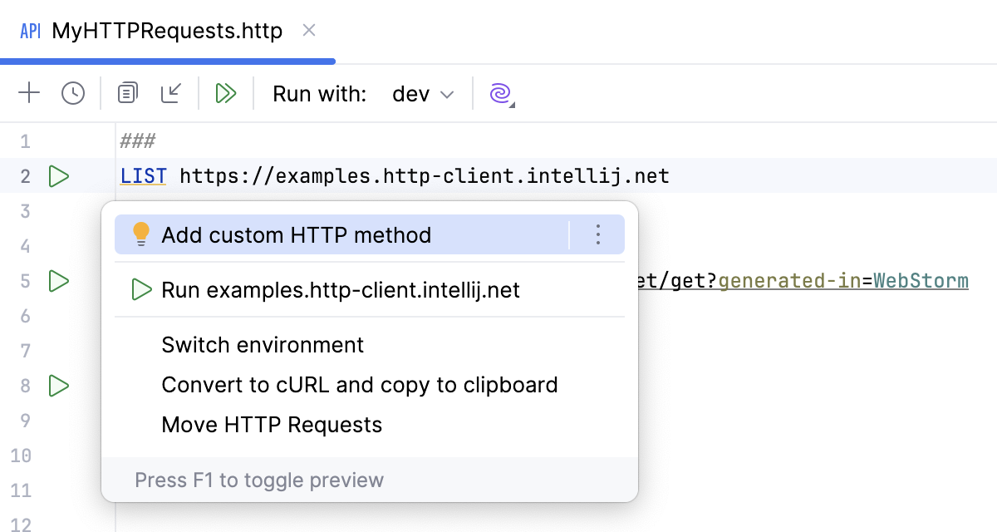The width and height of the screenshot is (997, 532).
Task: Run the request on line 8
Action: click(x=58, y=385)
